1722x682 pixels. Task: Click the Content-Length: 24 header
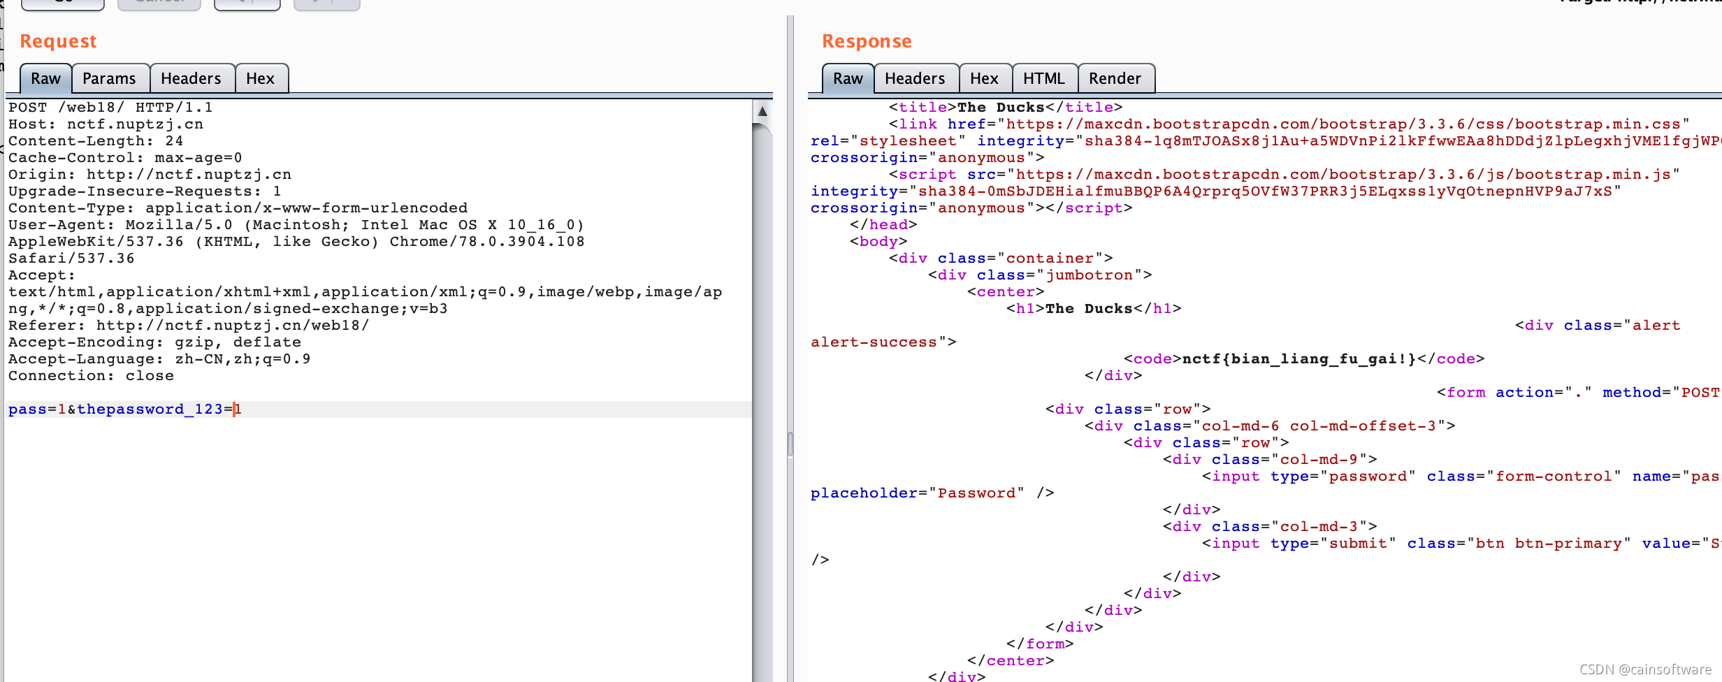96,141
